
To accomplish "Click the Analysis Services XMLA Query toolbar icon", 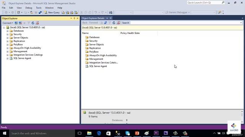I will [x=76, y=13].
